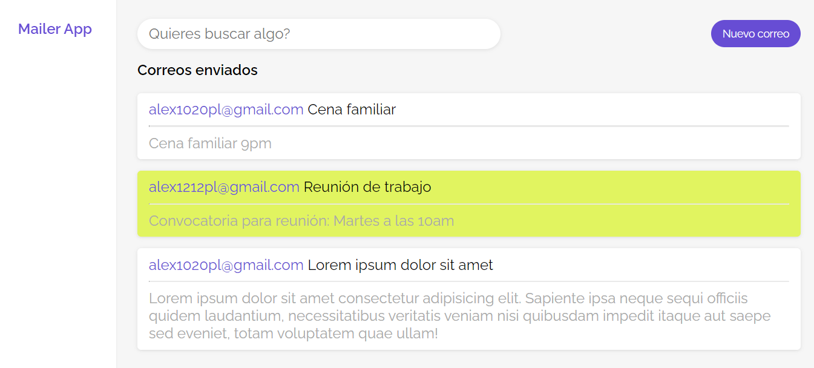The height and width of the screenshot is (368, 814).
Task: Focus the "Quieres buscar algo?" search field
Action: tap(319, 34)
